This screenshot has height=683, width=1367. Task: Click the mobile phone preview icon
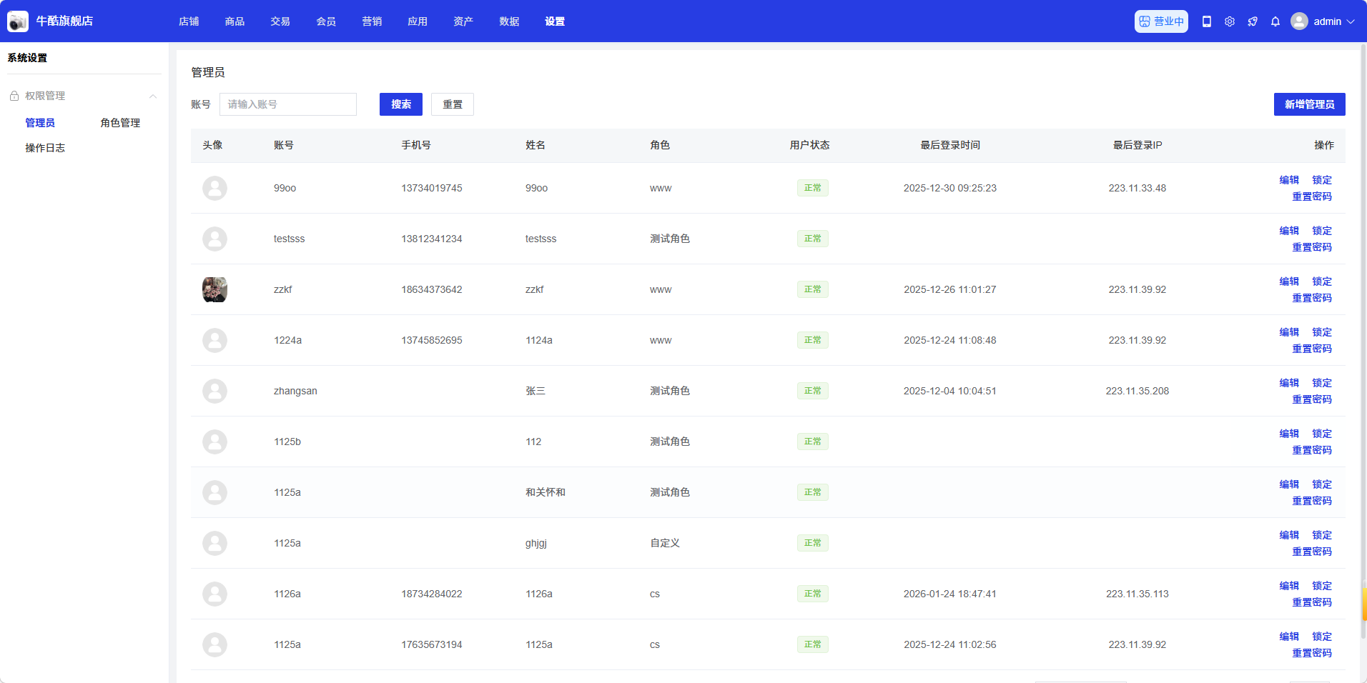click(1207, 21)
